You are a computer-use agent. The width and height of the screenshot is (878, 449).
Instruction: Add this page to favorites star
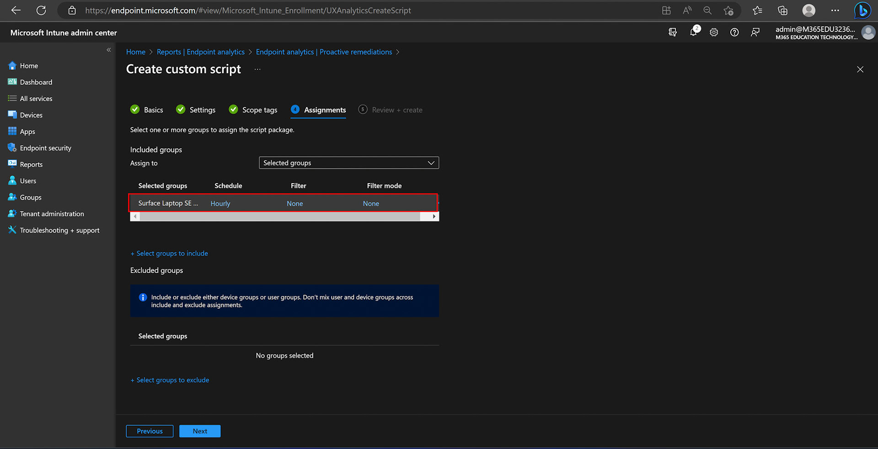pyautogui.click(x=728, y=10)
